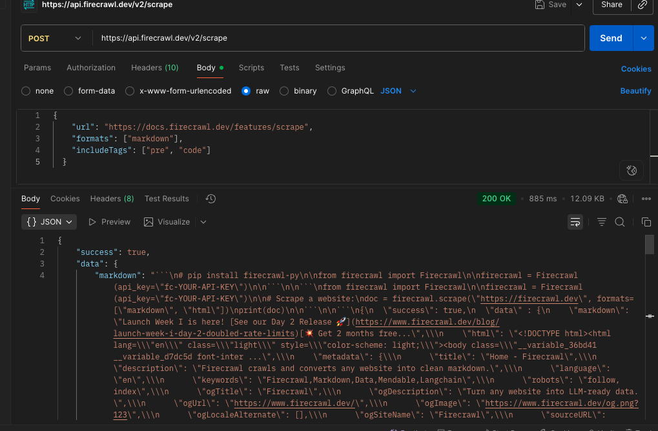This screenshot has height=431, width=658.
Task: Select the GraphQL body type
Action: click(x=332, y=91)
